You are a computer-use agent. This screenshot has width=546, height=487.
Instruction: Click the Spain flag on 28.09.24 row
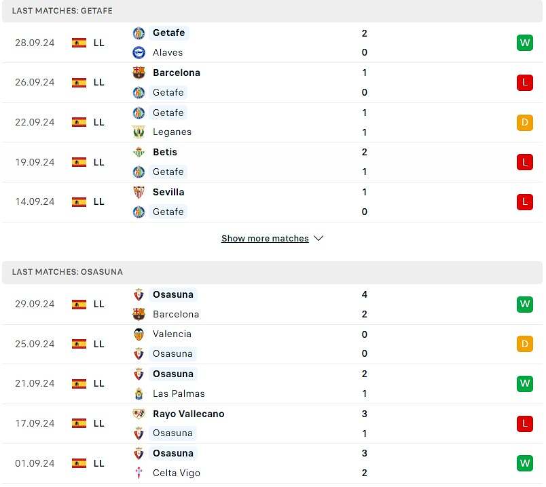[x=79, y=43]
